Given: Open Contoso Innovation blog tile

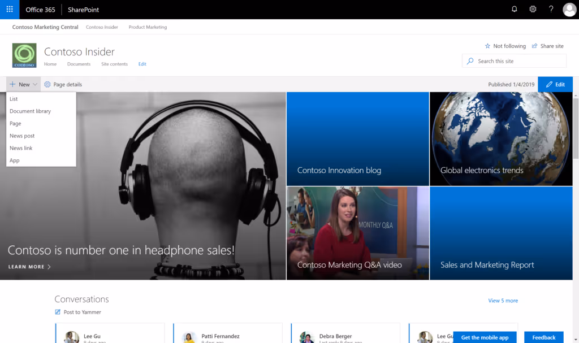Looking at the screenshot, I should 358,139.
